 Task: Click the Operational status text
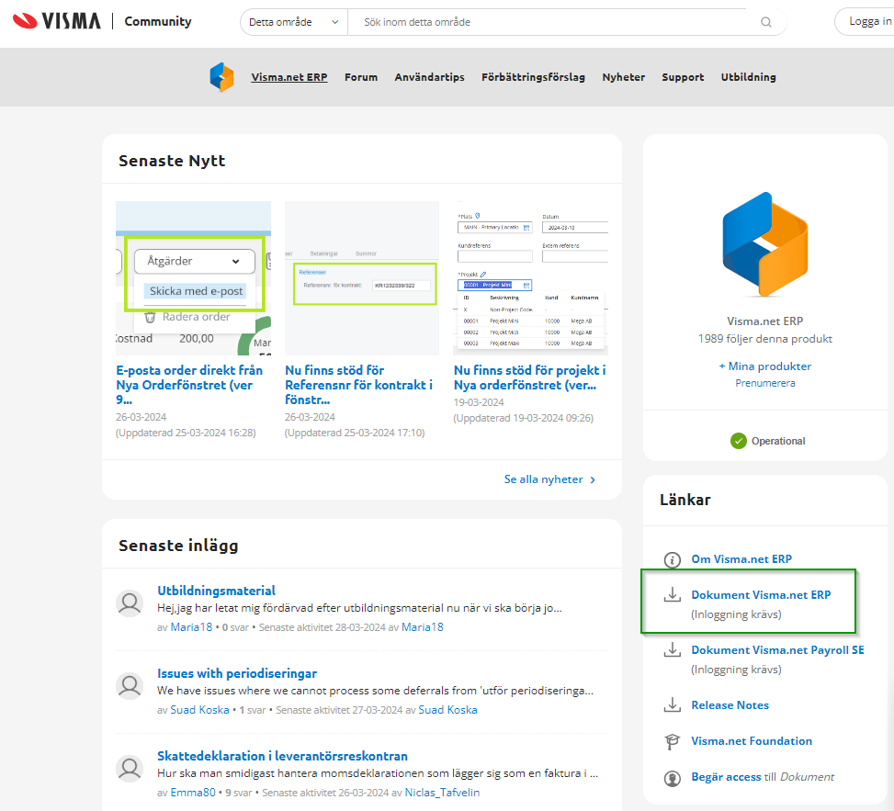click(x=777, y=441)
